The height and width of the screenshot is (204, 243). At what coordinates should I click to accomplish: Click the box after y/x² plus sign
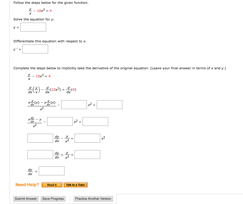pyautogui.click(x=87, y=154)
